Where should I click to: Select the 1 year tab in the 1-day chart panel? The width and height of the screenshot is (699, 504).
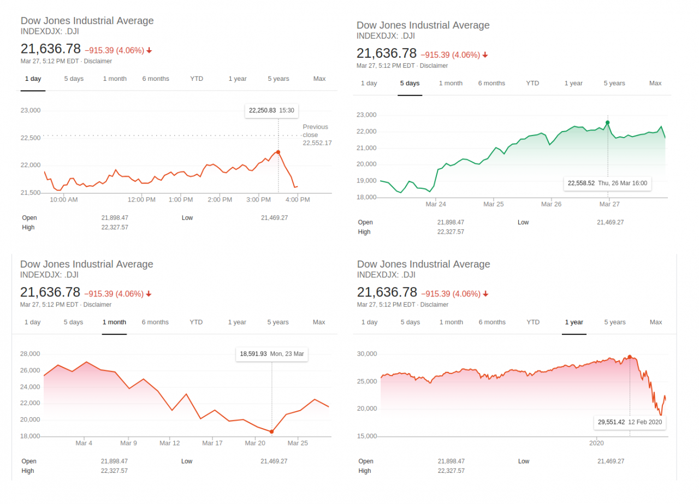(238, 79)
